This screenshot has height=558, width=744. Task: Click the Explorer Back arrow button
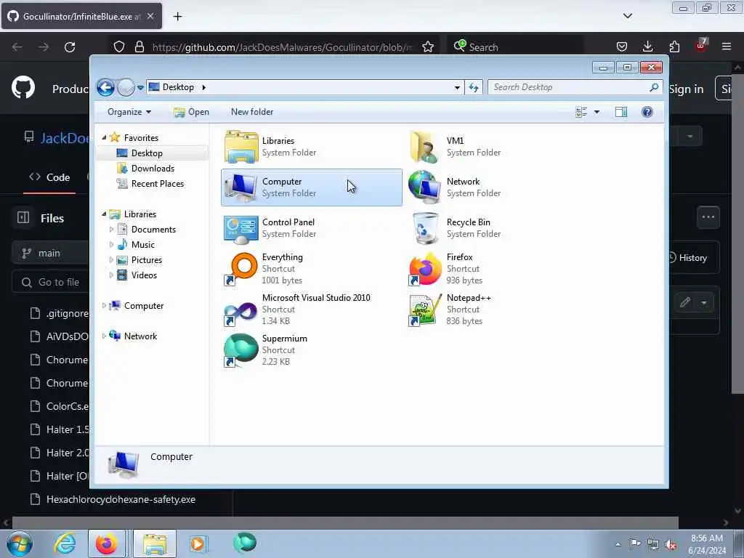(105, 87)
